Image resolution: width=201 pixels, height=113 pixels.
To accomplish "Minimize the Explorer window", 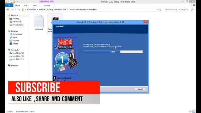I will pyautogui.click(x=183, y=2).
